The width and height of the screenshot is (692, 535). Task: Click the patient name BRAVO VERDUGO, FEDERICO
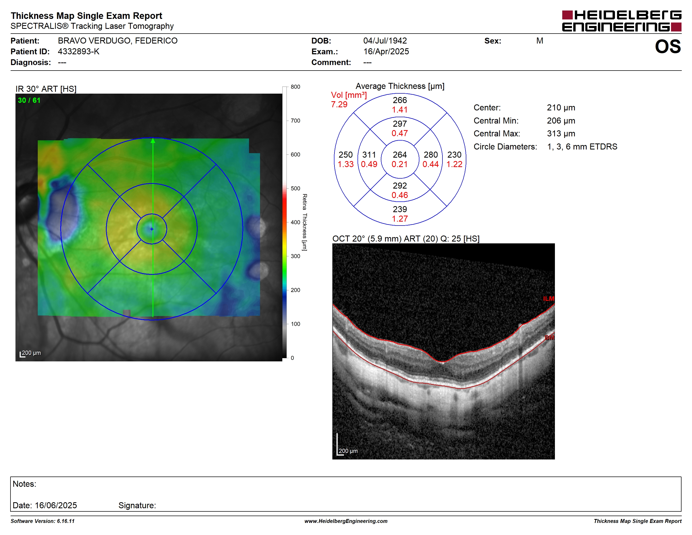117,41
